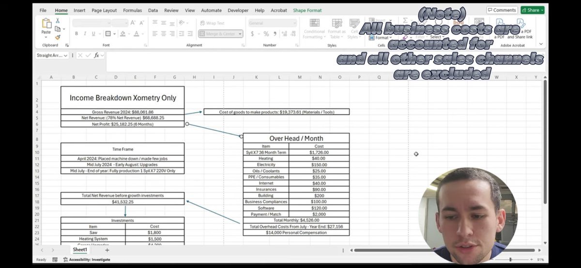Switch to the Page Layout tab
The height and width of the screenshot is (268, 581).
pyautogui.click(x=104, y=10)
